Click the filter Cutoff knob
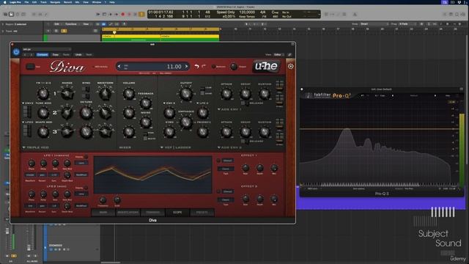The image size is (469, 264). point(185,94)
